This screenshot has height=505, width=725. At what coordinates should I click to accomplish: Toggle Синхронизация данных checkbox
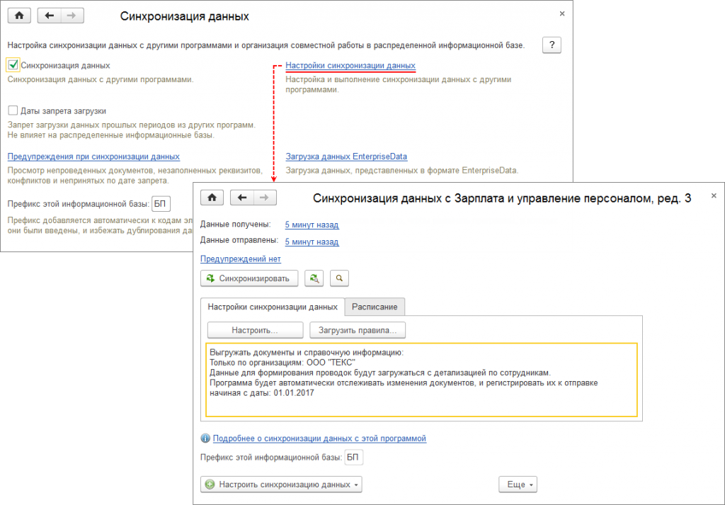click(13, 65)
